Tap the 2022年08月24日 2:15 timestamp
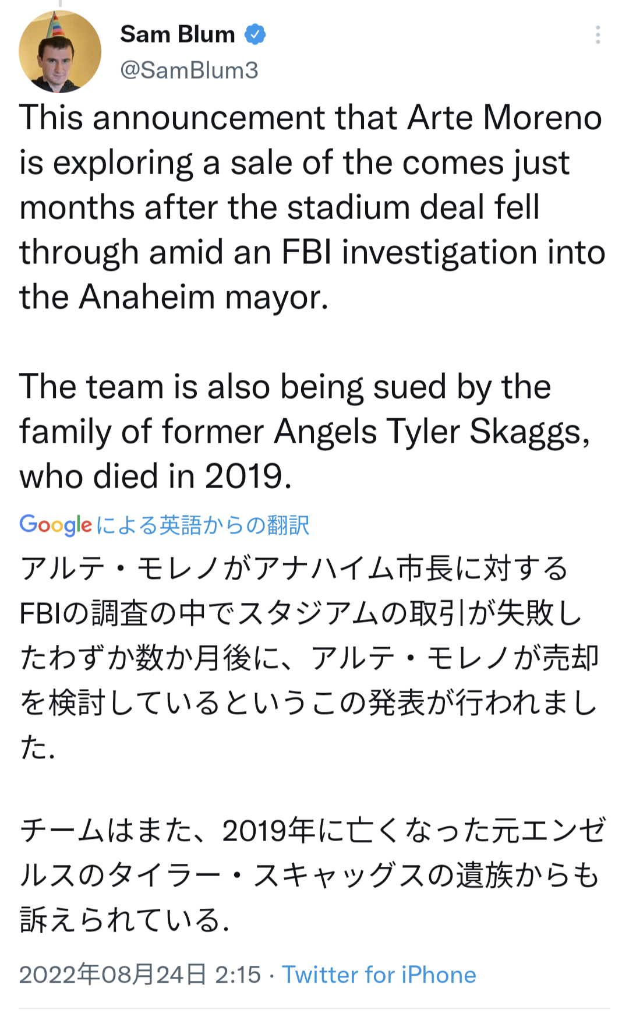Viewport: 629px width, 1027px height. click(x=140, y=975)
